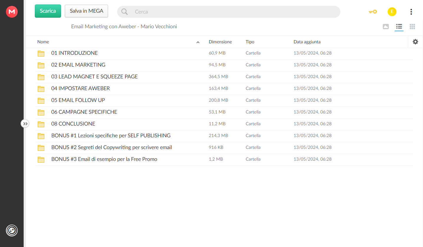
Task: Click the folder breadcrumb Email Marketing con Aweber
Action: (x=124, y=27)
